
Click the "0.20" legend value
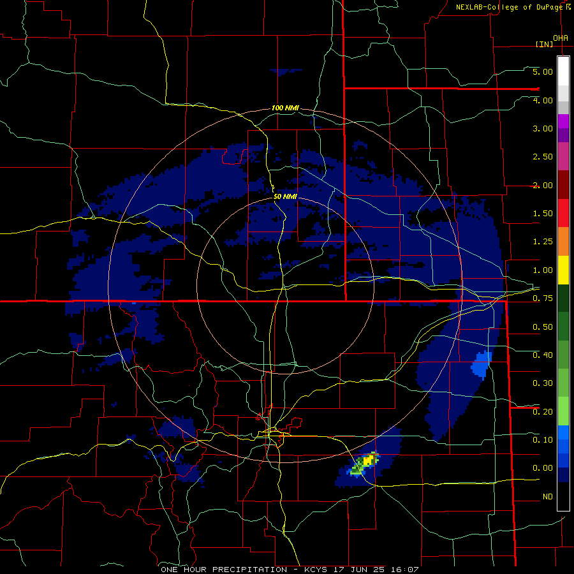tap(543, 412)
